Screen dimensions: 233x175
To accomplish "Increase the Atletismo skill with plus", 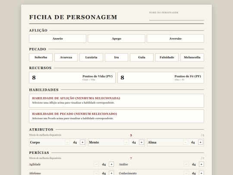I will pos(111,173).
